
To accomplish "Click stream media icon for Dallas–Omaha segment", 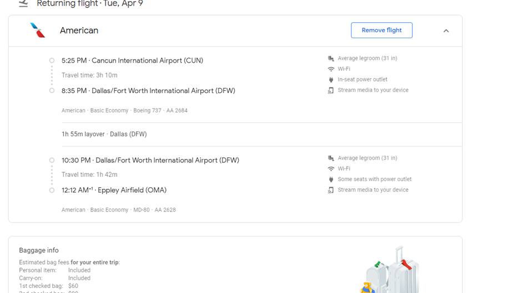I will (x=331, y=190).
